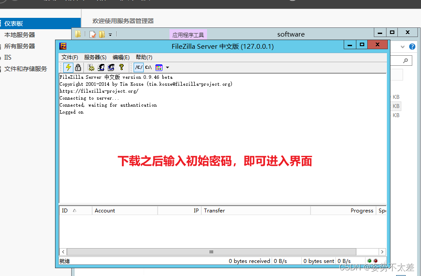Image resolution: width=421 pixels, height=276 pixels.
Task: Click the 就绪 status bar text
Action: tap(65, 261)
